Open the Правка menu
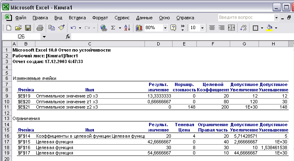This screenshot has height=161, width=294. 40,18
